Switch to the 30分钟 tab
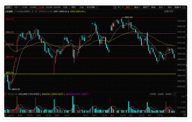 click(x=48, y=7)
